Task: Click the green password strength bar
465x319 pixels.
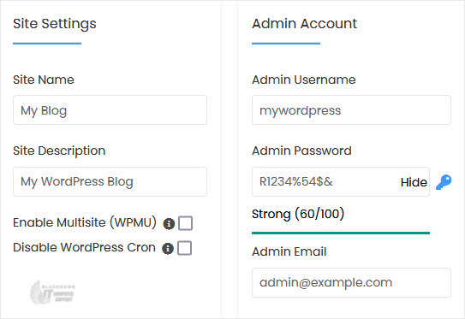Action: [x=341, y=233]
